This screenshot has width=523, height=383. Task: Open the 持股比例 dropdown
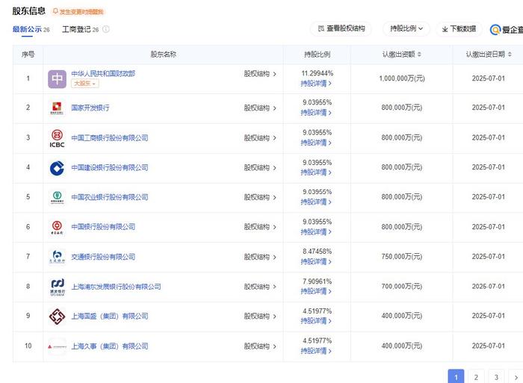click(406, 28)
